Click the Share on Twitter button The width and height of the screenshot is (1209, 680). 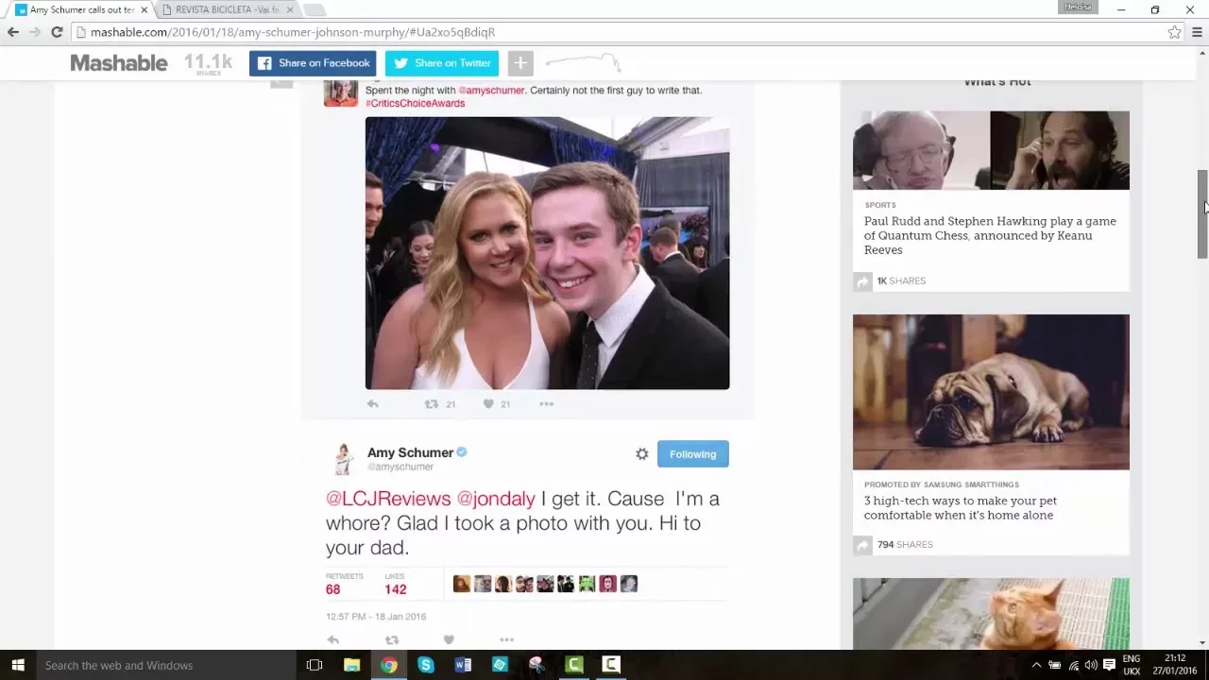442,63
